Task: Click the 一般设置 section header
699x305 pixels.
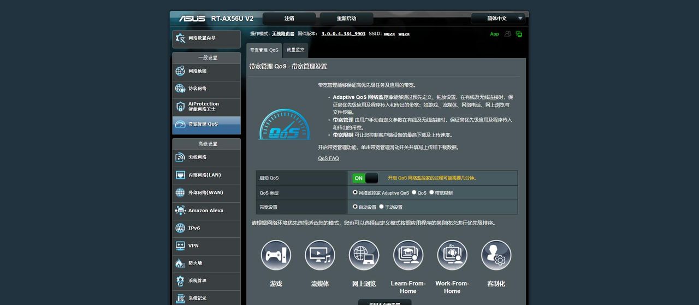Action: (207, 57)
